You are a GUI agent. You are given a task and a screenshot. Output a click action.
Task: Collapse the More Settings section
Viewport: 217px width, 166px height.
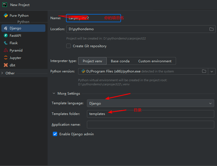coord(54,94)
